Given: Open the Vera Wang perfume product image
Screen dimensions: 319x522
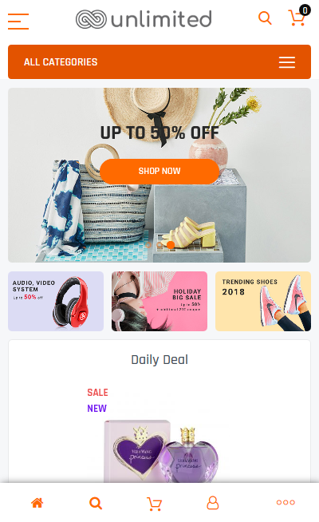Looking at the screenshot, I should 161,451.
